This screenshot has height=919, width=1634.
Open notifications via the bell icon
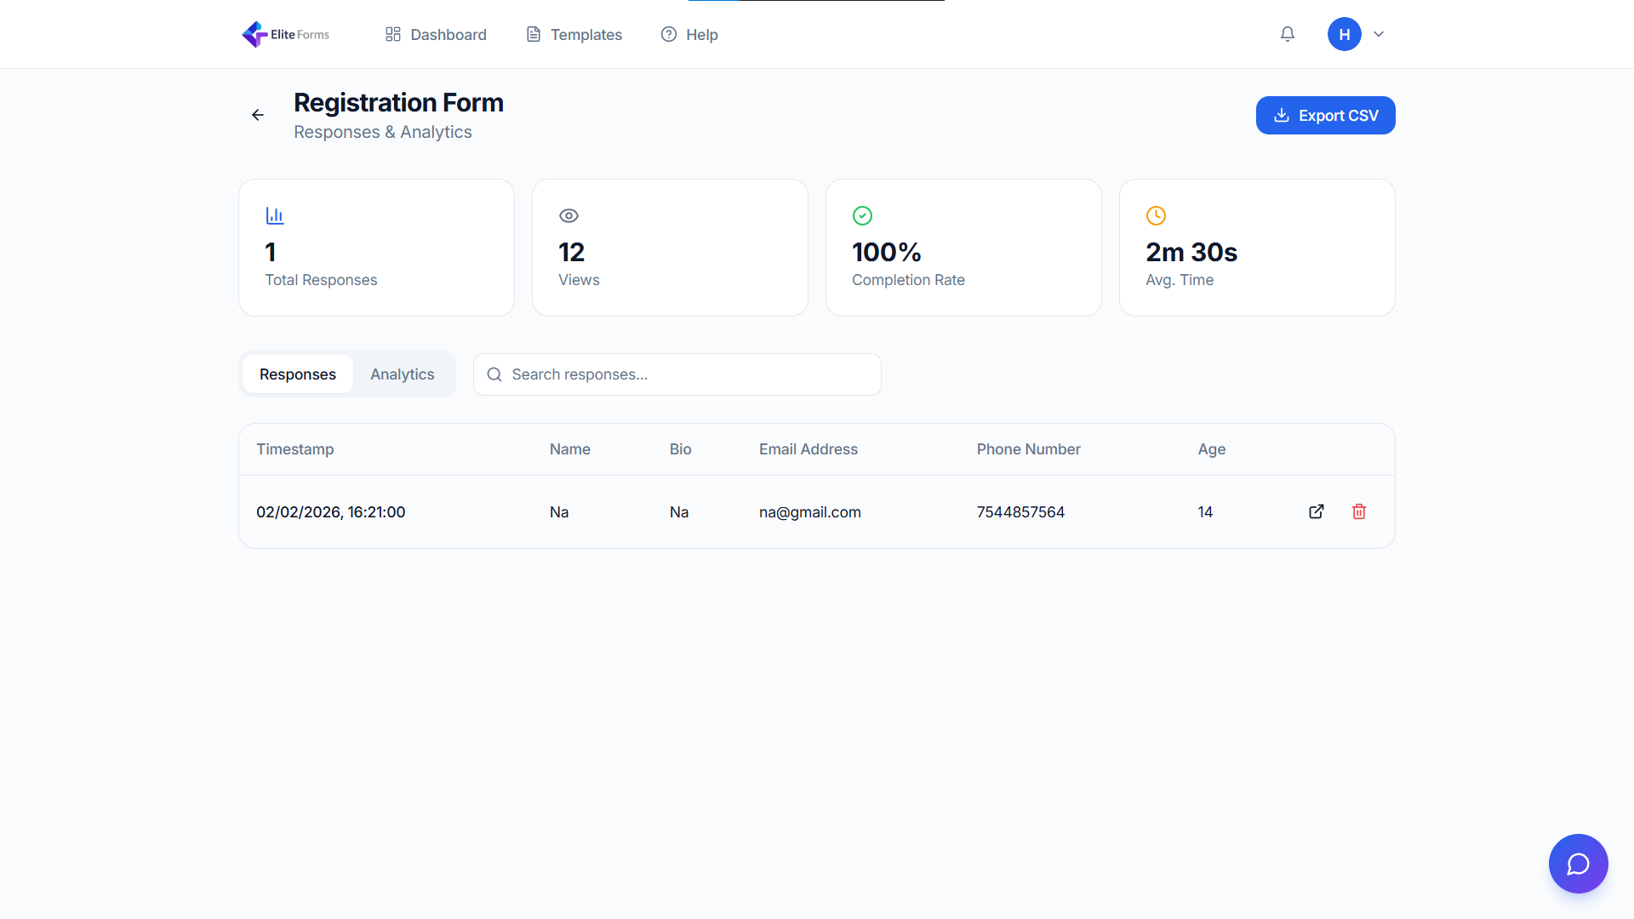tap(1287, 34)
